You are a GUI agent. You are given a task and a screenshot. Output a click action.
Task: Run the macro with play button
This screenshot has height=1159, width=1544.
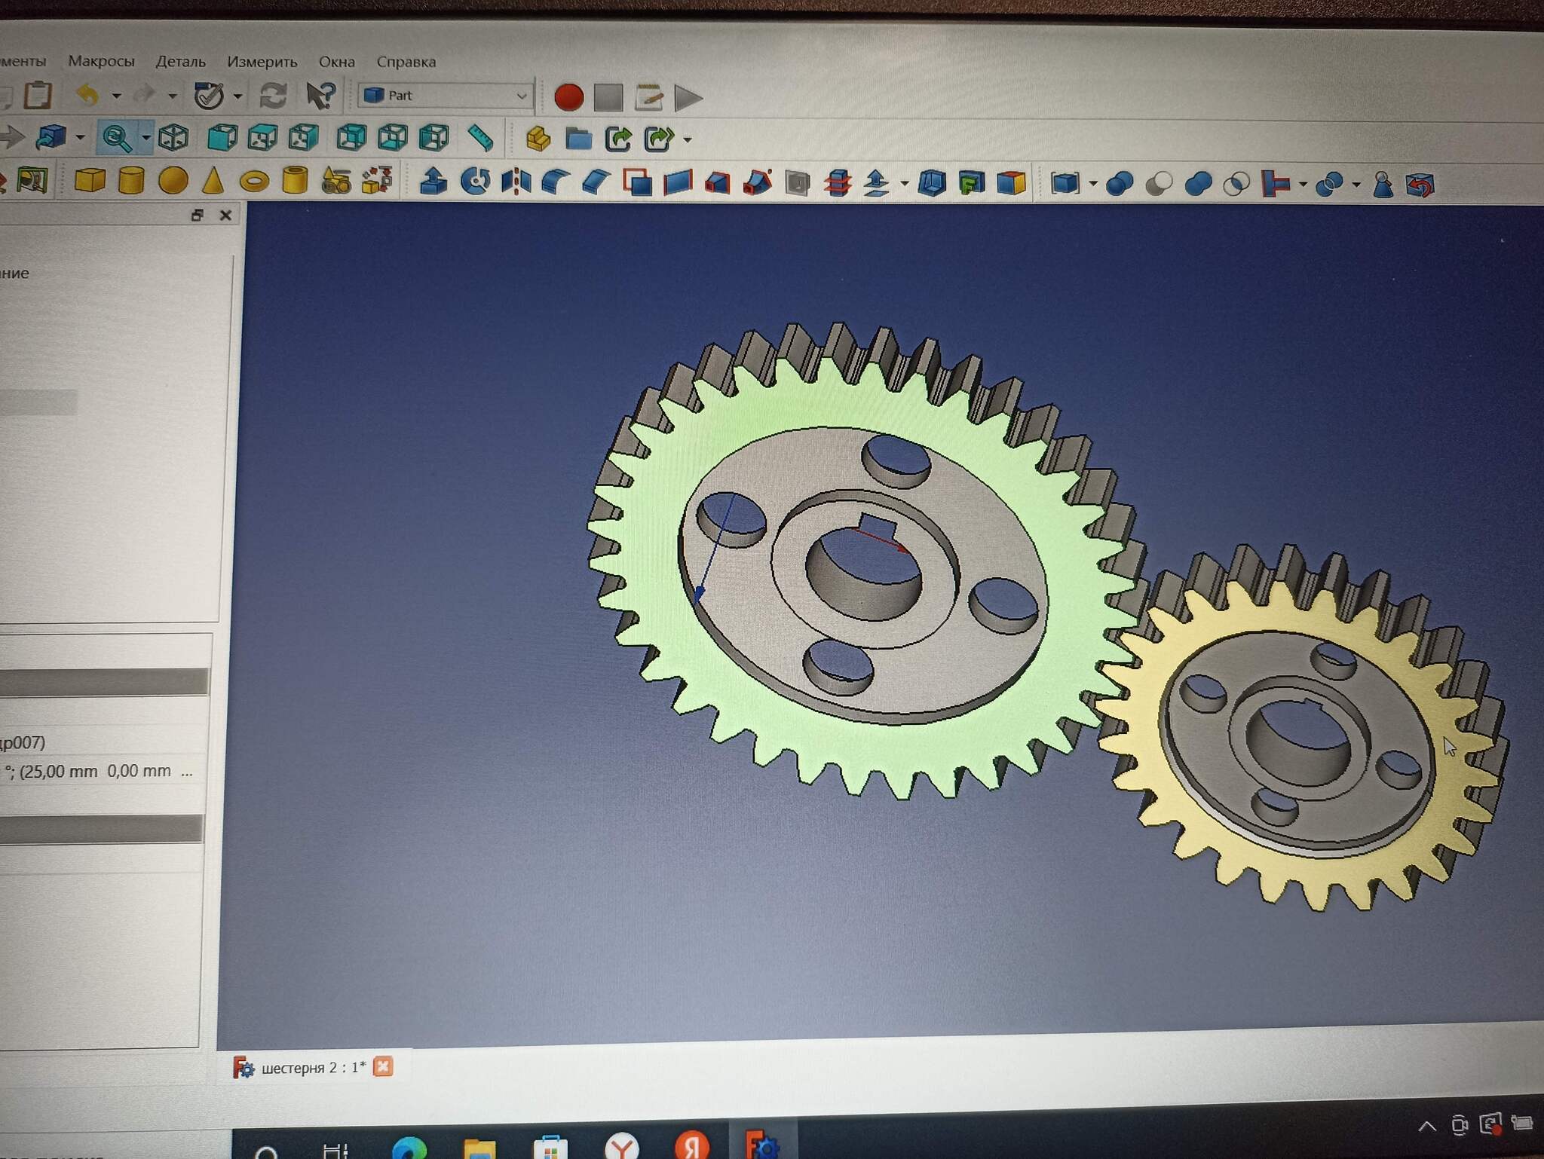click(688, 98)
